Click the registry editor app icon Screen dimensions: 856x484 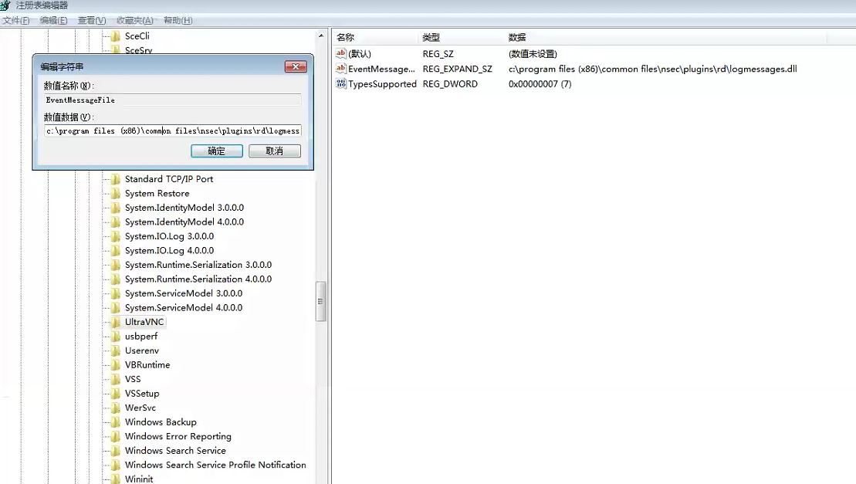[5, 5]
